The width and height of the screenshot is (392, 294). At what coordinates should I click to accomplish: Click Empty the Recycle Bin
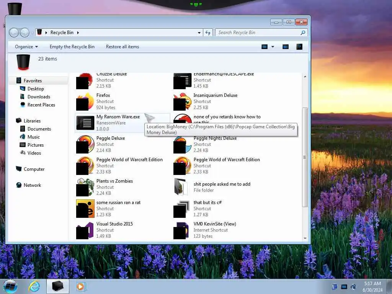(72, 47)
